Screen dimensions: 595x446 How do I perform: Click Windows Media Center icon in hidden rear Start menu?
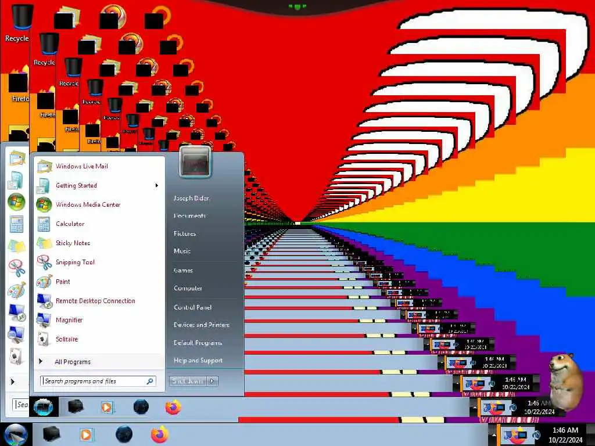16,202
